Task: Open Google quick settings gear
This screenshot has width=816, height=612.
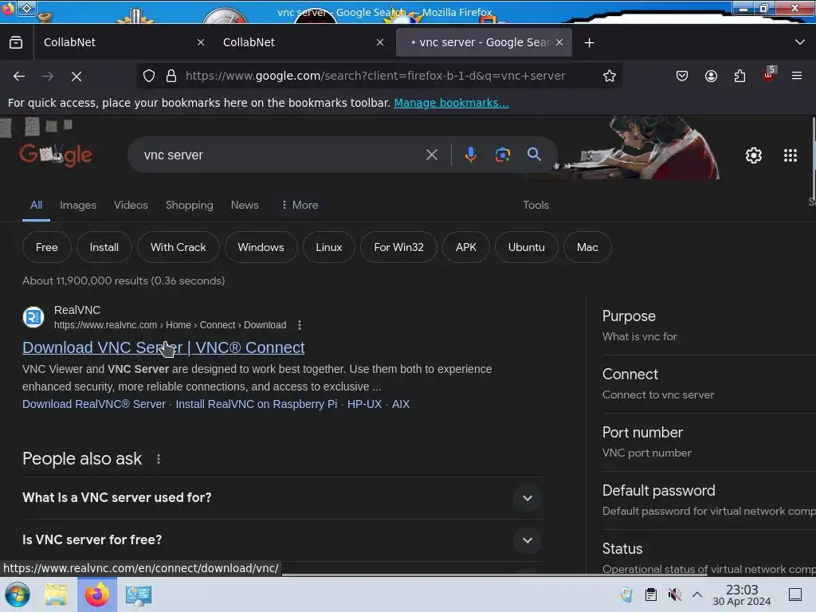Action: pyautogui.click(x=754, y=155)
